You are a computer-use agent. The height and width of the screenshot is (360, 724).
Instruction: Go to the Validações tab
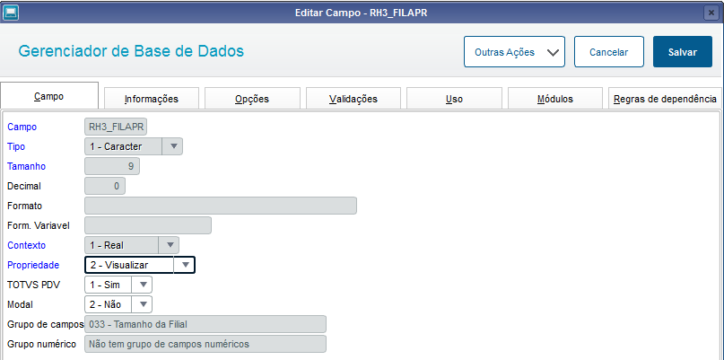point(353,99)
